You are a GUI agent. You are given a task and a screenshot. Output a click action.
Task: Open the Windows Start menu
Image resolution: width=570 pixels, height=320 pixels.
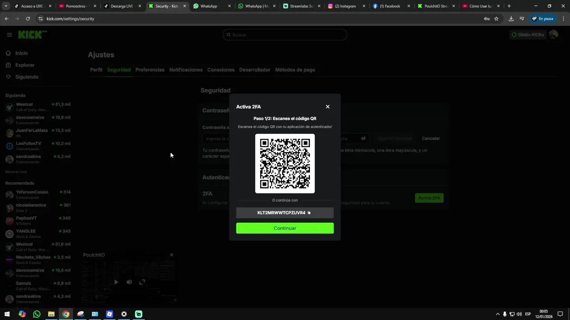click(7, 314)
